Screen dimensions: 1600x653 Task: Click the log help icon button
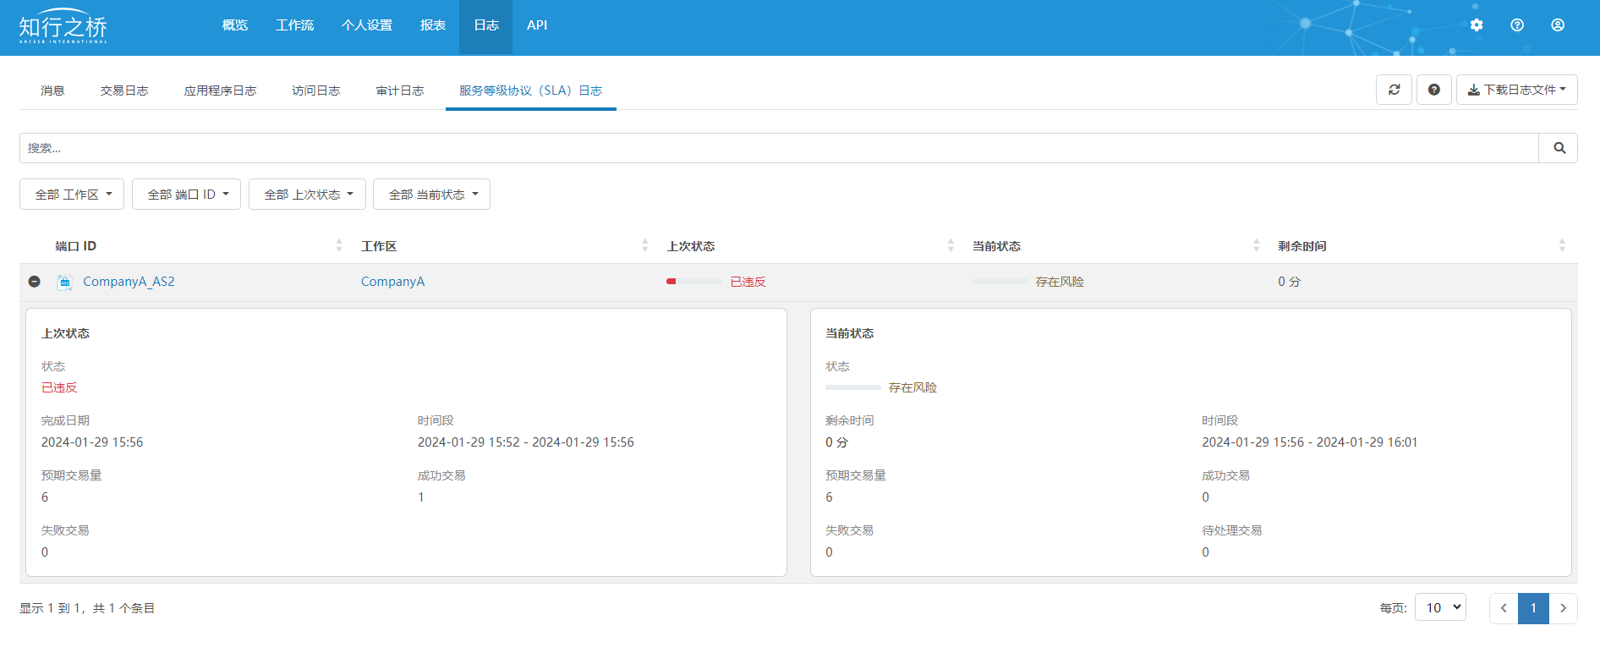1433,90
